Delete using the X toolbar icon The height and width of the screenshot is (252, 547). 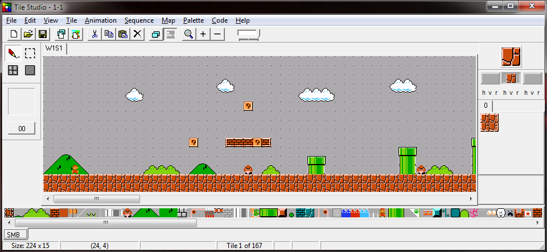tap(137, 34)
